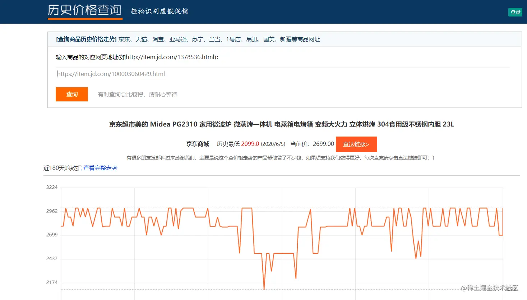
Task: Click the lowest dip point on price chart
Action: pos(264,289)
